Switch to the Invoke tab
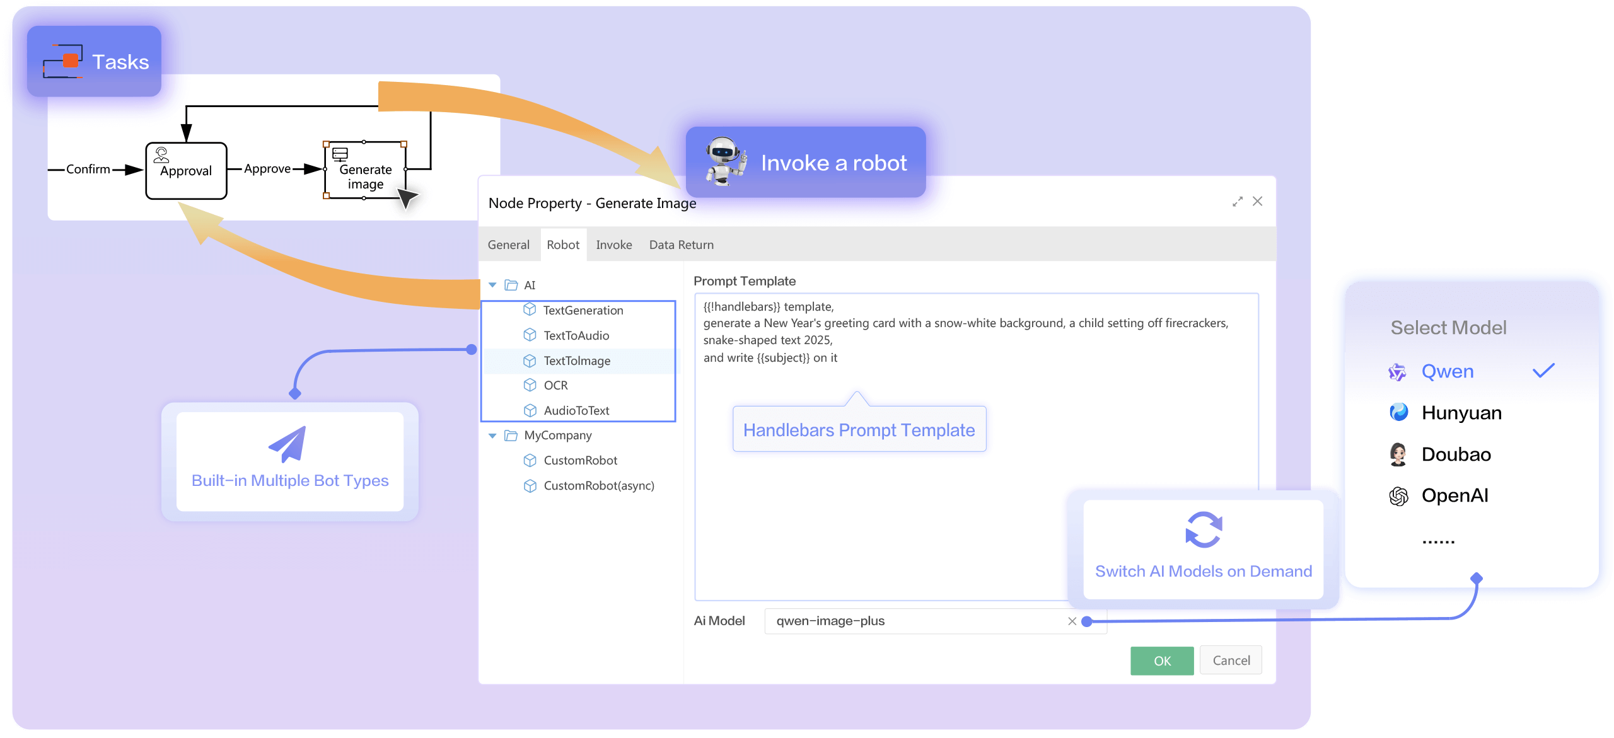Image resolution: width=1614 pixels, height=738 pixels. coord(613,245)
